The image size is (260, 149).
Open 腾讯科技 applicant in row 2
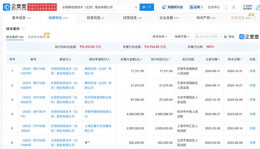(98, 86)
